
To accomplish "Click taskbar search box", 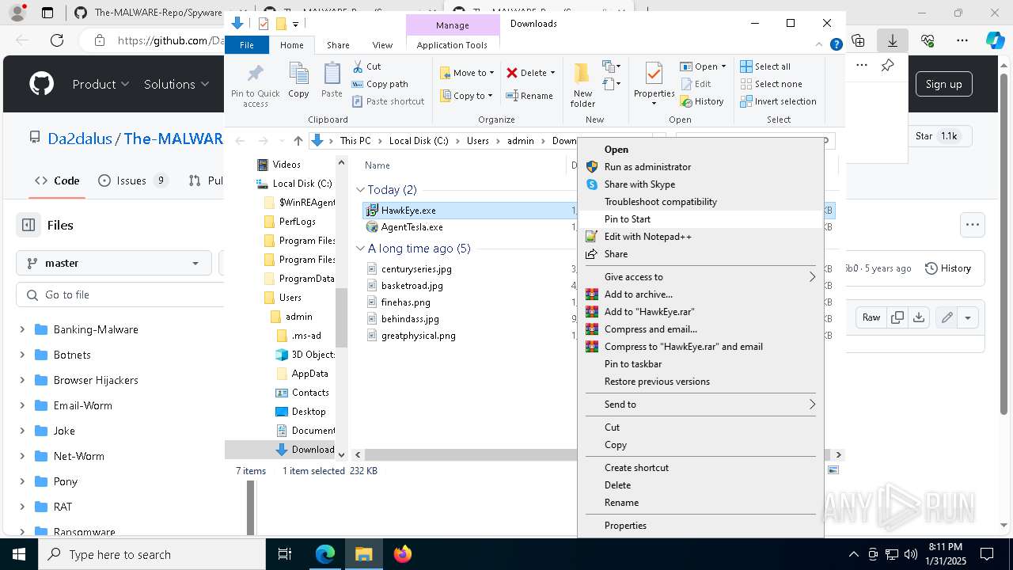I will [152, 554].
